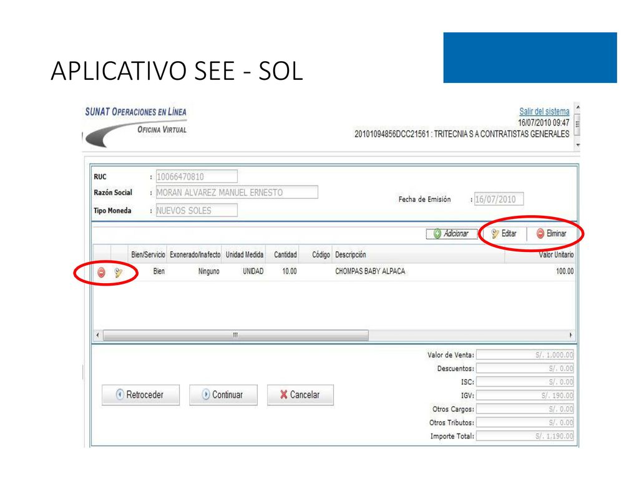Click the RUC input field
639x479 pixels.
[x=197, y=177]
